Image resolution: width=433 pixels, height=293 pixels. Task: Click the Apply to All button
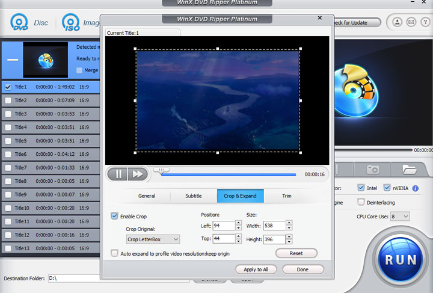coord(256,270)
